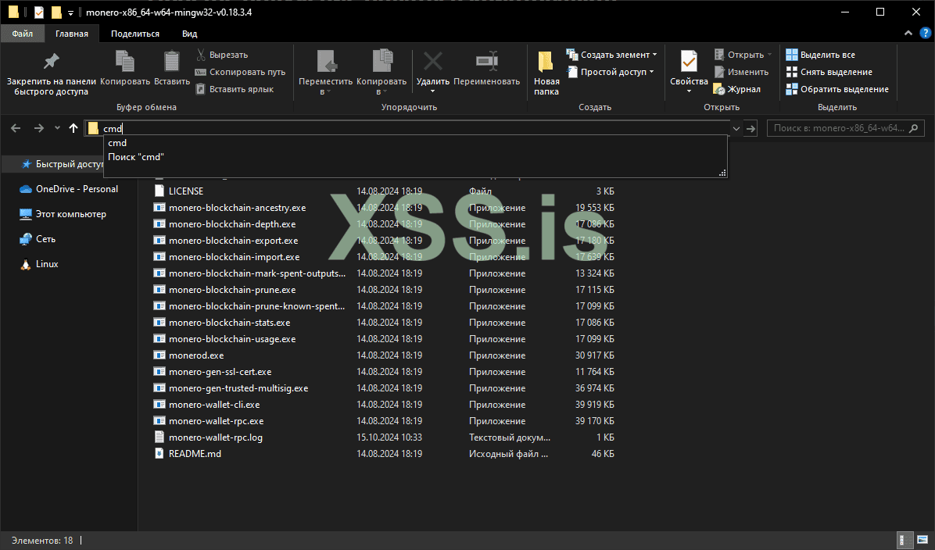Image resolution: width=935 pixels, height=550 pixels.
Task: Select This PC (Этот компьютер) in sidebar
Action: (70, 214)
